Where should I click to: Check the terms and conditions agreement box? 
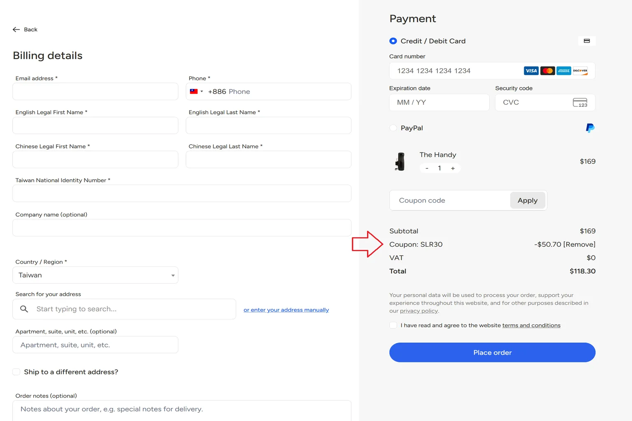pyautogui.click(x=393, y=325)
